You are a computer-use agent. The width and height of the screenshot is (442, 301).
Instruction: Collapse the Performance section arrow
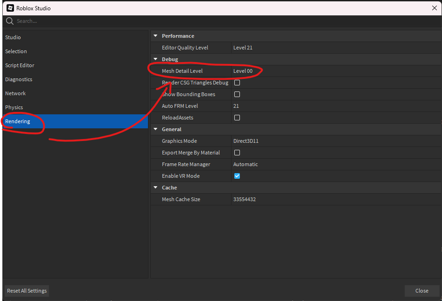point(155,36)
